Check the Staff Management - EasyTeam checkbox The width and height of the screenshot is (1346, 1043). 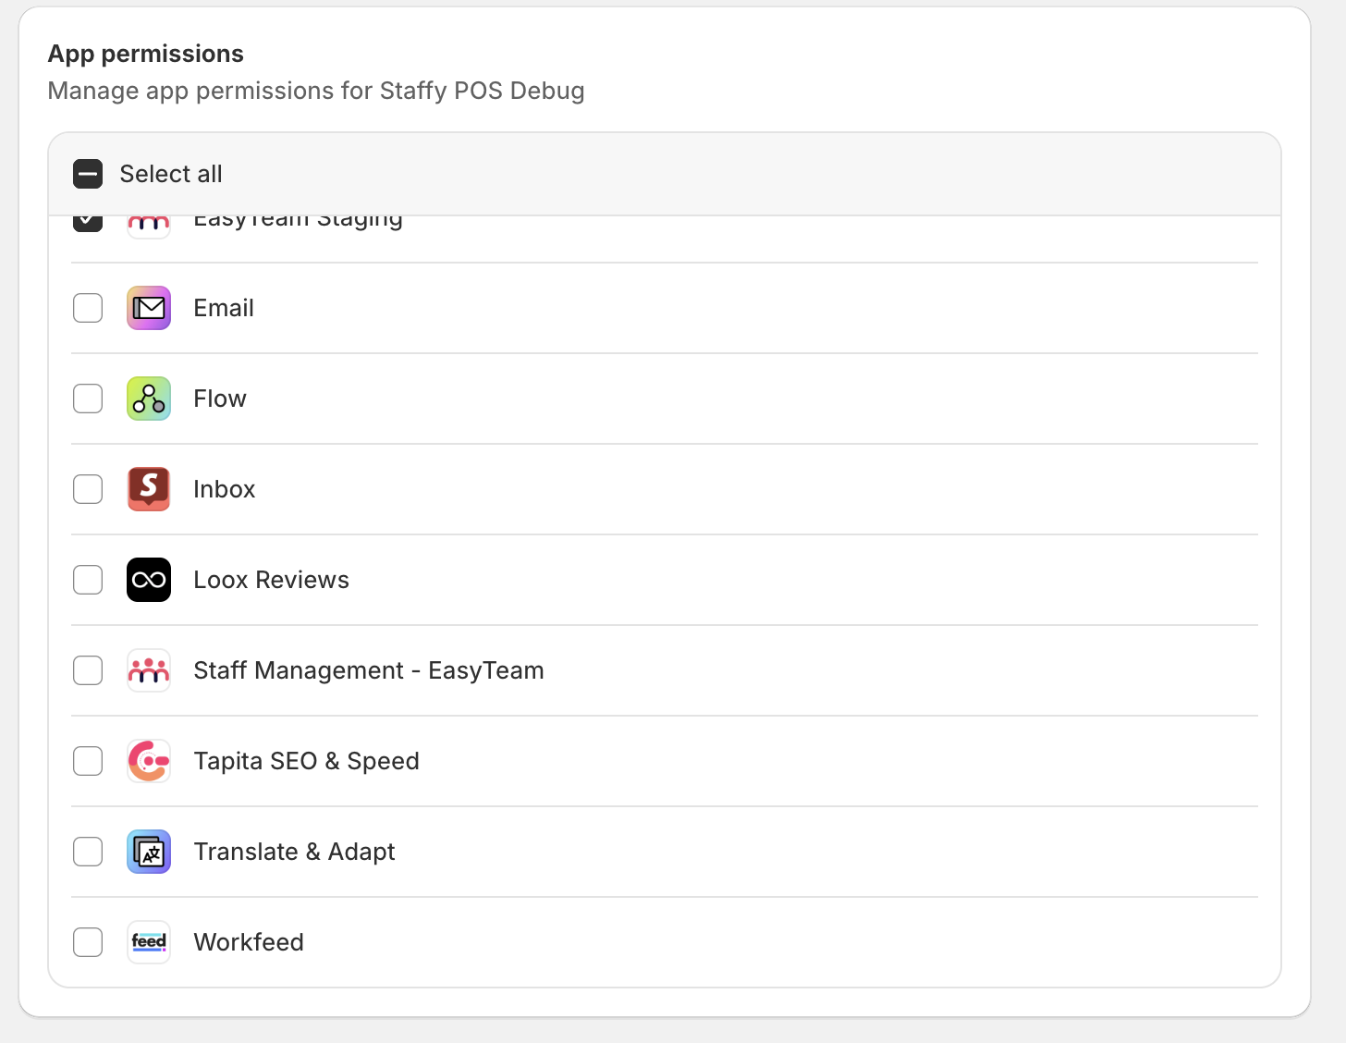click(88, 670)
